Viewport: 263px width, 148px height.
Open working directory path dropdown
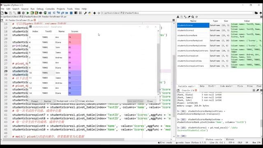click(x=253, y=13)
